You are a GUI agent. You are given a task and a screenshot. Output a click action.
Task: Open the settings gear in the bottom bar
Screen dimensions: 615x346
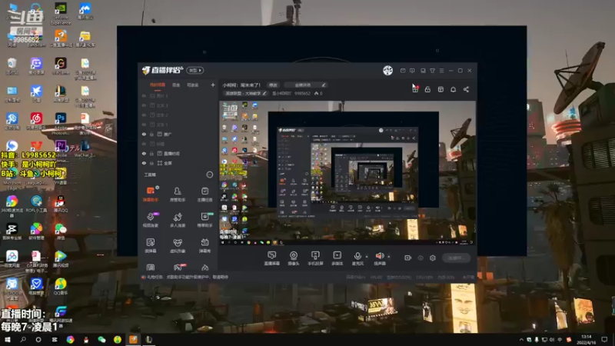coord(433,258)
